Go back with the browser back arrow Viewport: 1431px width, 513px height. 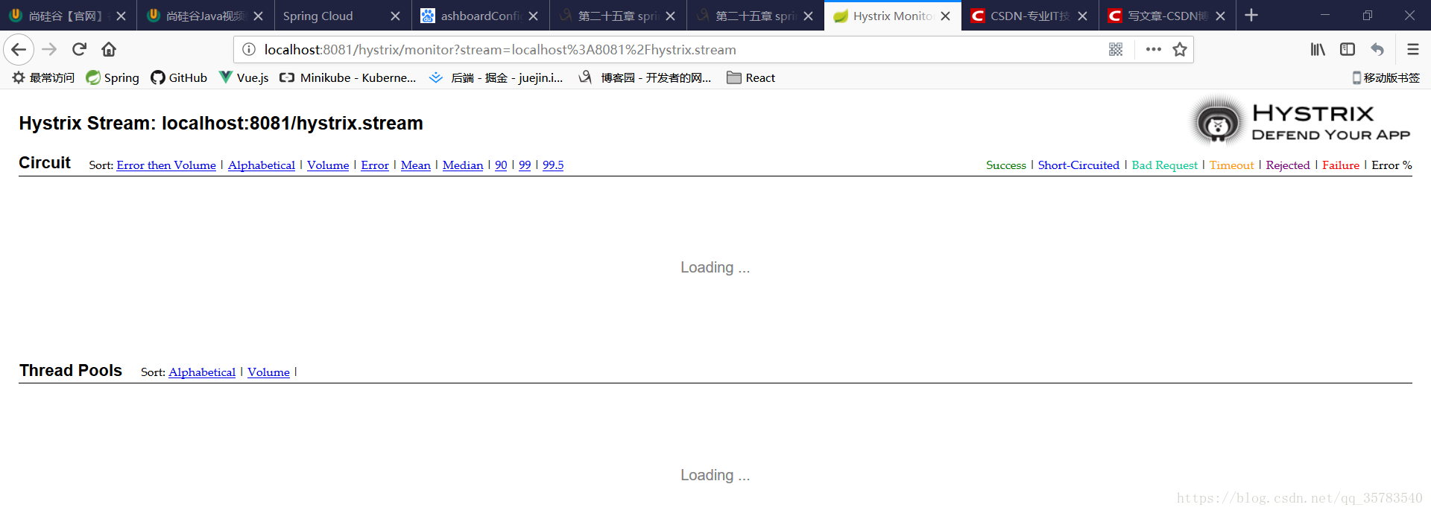pos(19,50)
